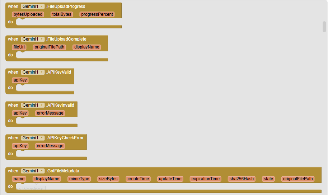Open Gemini1 dropdown in FileUploadProgress block
This screenshot has width=328, height=195.
33,6
